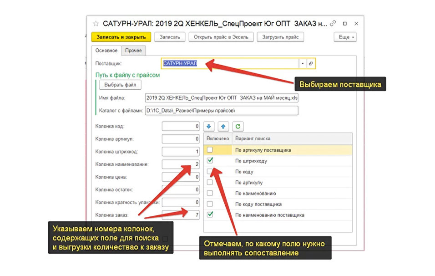Open the Еще menu
Screen dimensions: 435x276
345,37
